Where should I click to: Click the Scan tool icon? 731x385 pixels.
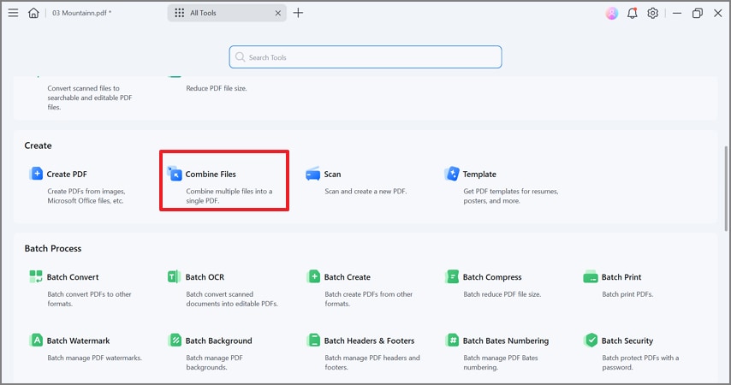pyautogui.click(x=312, y=174)
